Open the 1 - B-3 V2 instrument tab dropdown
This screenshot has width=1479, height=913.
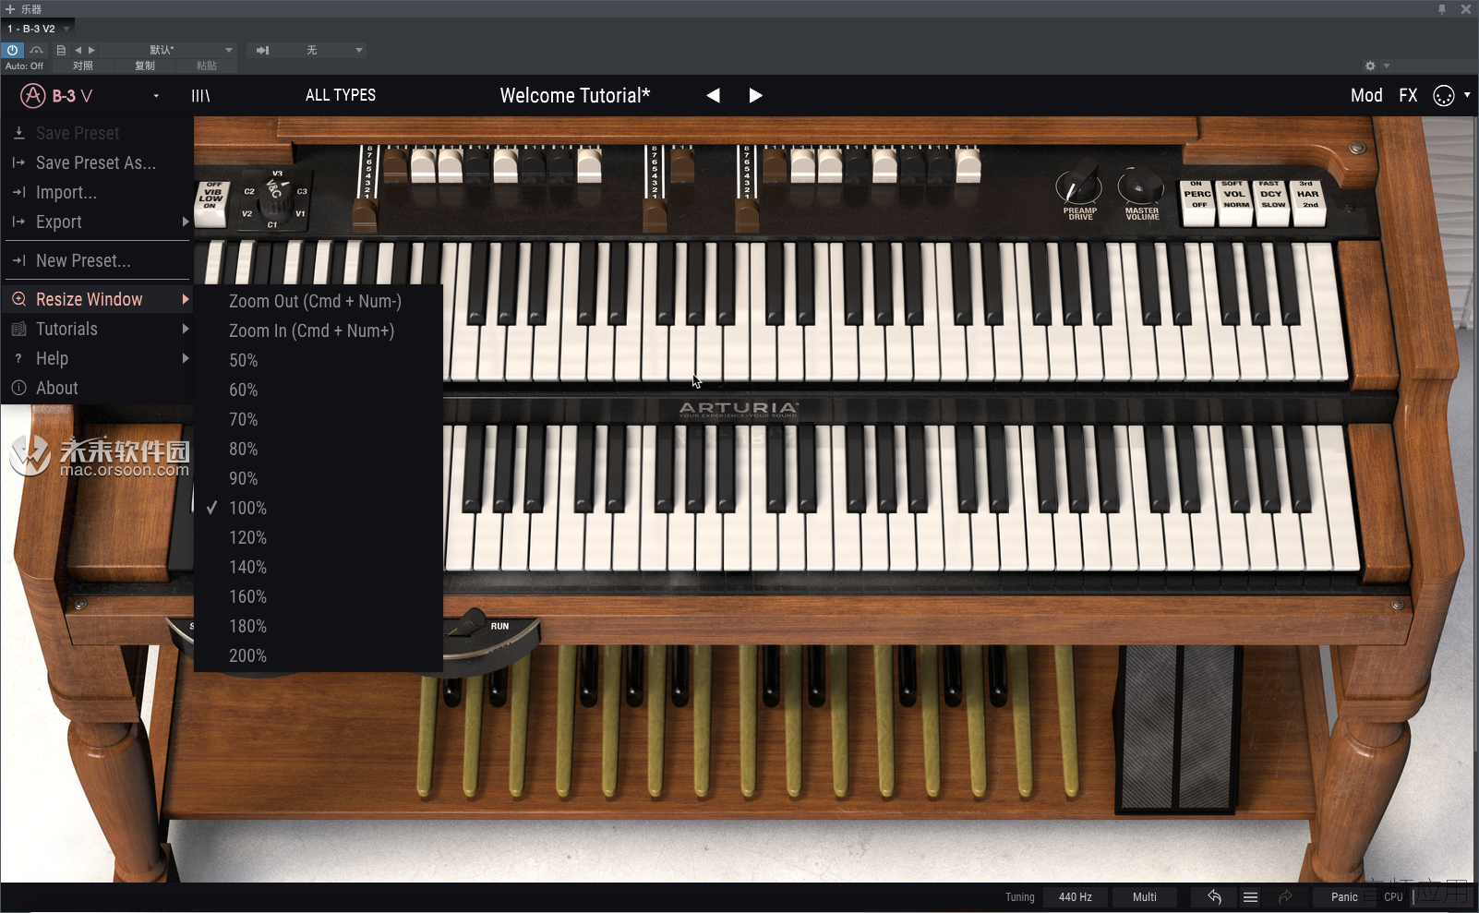coord(66,29)
